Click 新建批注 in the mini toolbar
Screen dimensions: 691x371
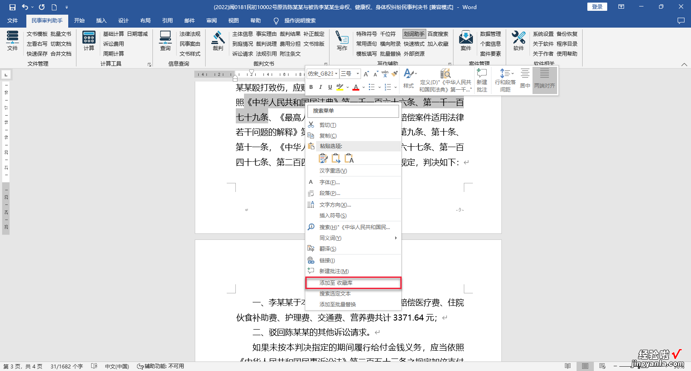(x=482, y=80)
